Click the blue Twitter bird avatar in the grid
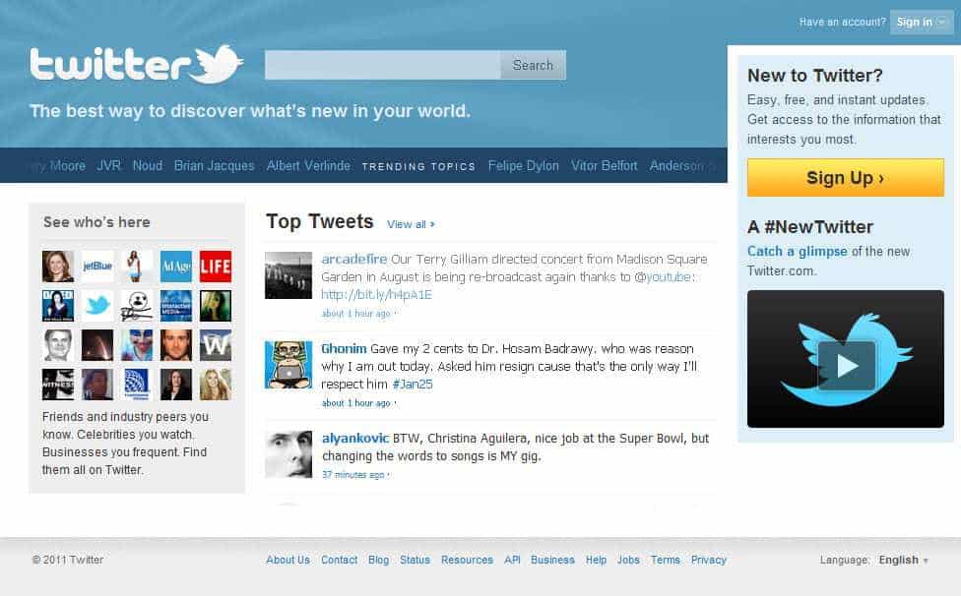This screenshot has height=596, width=961. pos(97,305)
